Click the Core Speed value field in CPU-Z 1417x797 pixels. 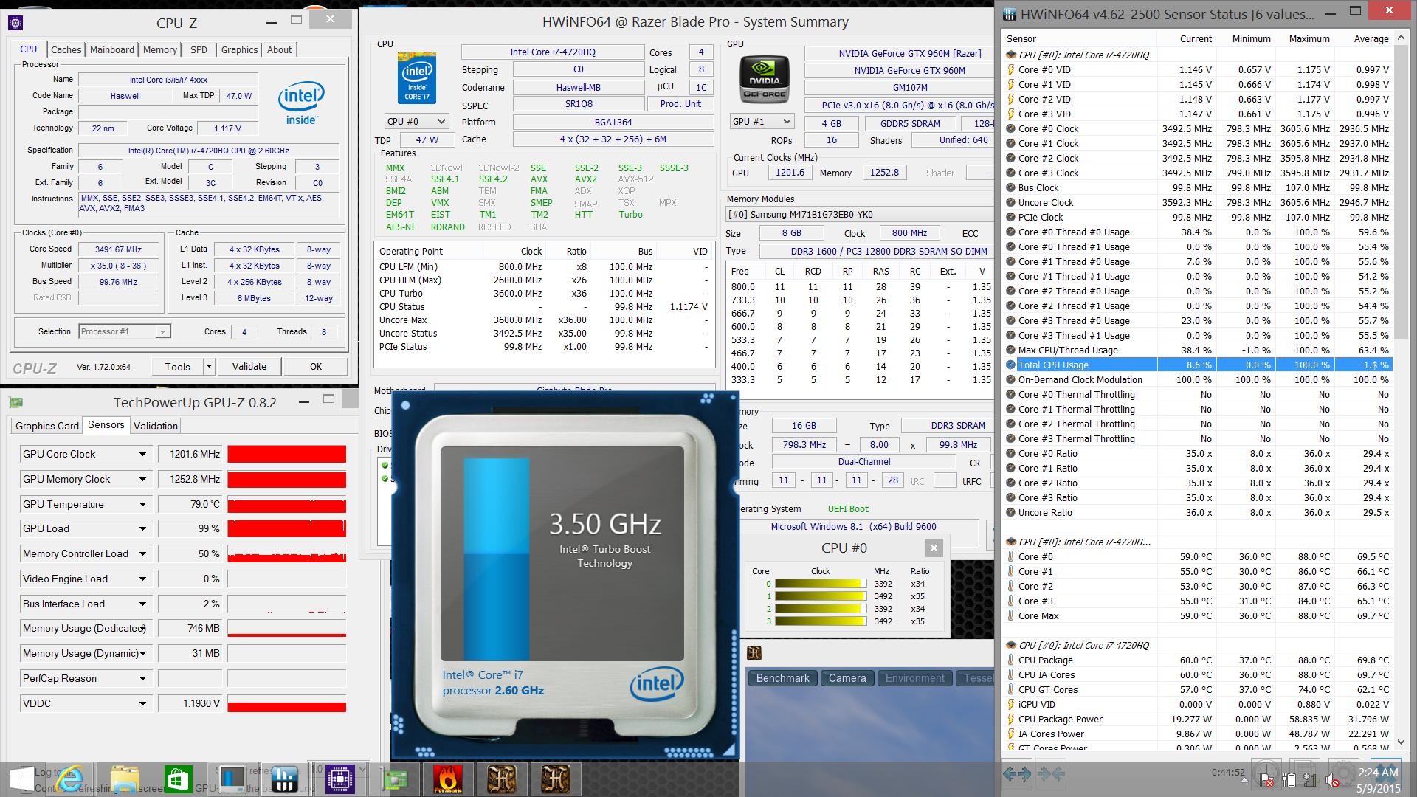coord(119,249)
